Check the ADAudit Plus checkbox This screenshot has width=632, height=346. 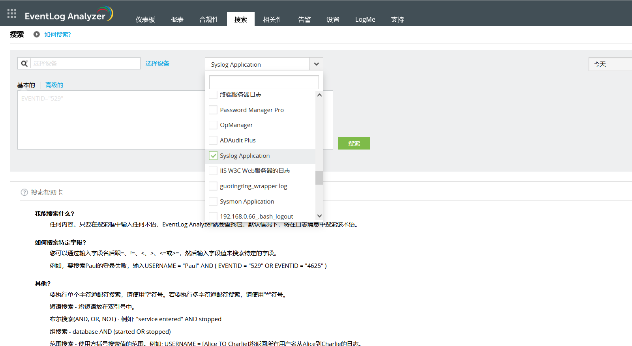(x=213, y=140)
